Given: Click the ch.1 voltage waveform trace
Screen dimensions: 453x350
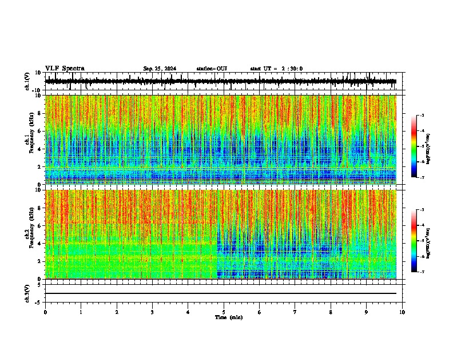Looking at the screenshot, I should pyautogui.click(x=220, y=81).
